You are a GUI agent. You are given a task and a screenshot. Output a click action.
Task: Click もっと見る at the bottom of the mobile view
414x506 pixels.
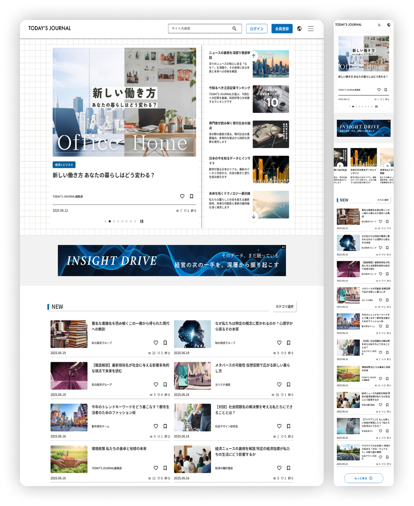[x=363, y=478]
